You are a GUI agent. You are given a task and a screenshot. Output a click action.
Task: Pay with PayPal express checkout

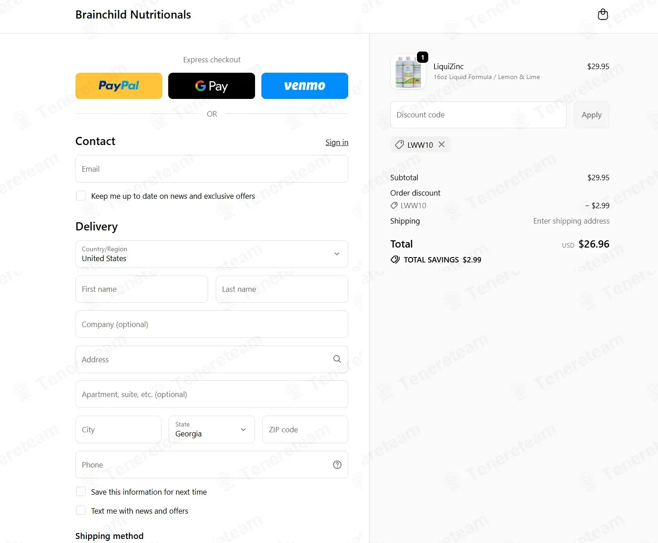coord(119,86)
